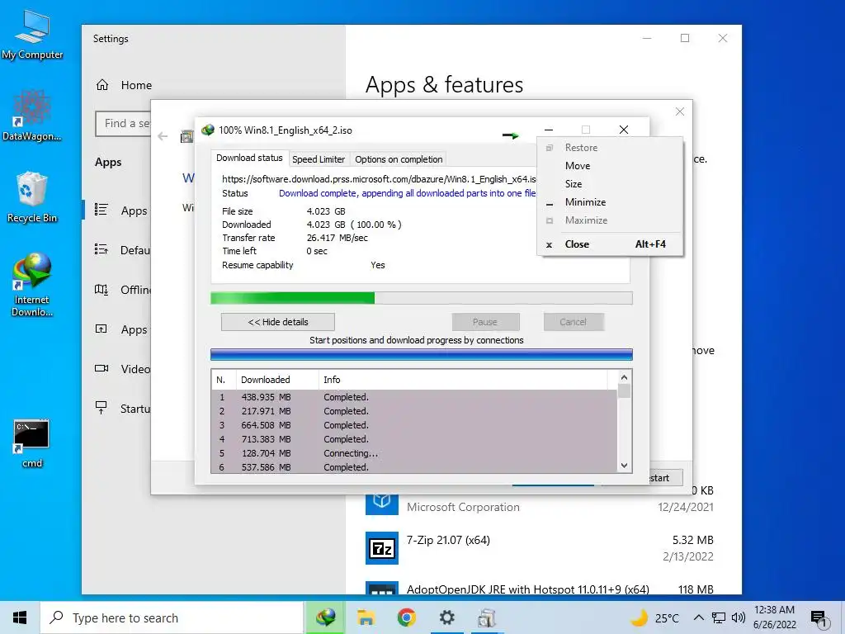Click the N. column header
This screenshot has width=845, height=634.
click(x=224, y=380)
